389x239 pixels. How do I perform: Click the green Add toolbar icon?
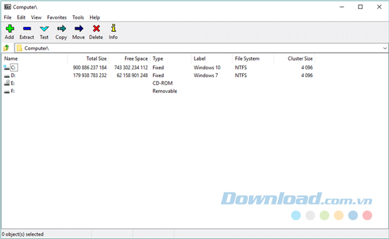10,28
